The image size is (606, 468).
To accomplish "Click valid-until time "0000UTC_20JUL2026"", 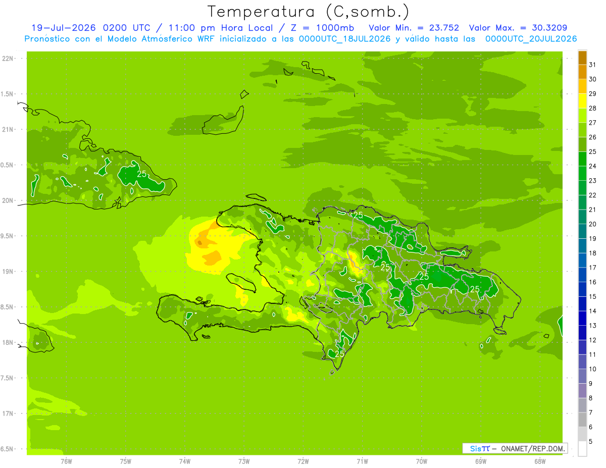I will point(531,39).
